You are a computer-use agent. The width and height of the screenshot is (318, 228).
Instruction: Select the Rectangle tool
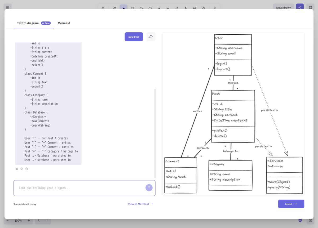click(132, 8)
